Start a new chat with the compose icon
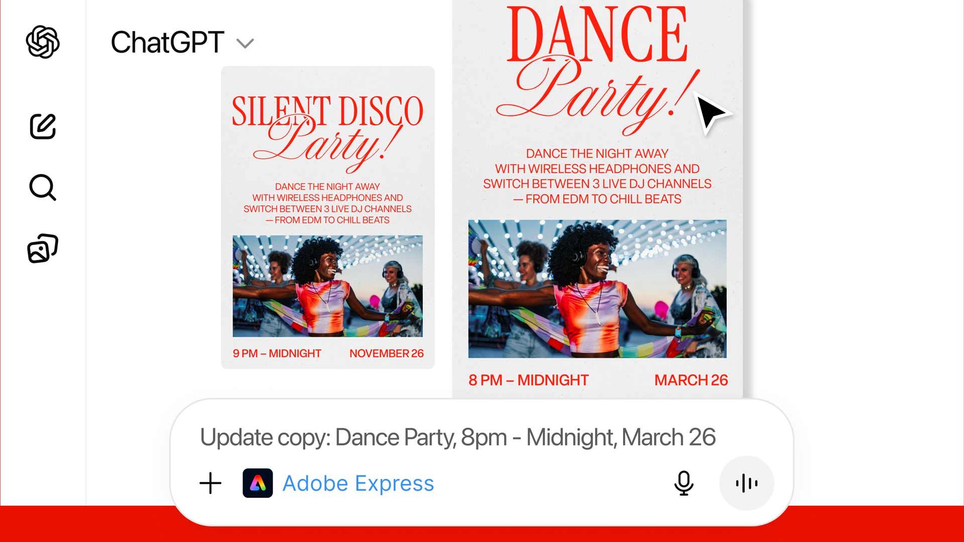The image size is (964, 542). (x=43, y=126)
